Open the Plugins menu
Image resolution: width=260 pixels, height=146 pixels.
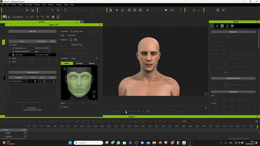pyautogui.click(x=59, y=5)
